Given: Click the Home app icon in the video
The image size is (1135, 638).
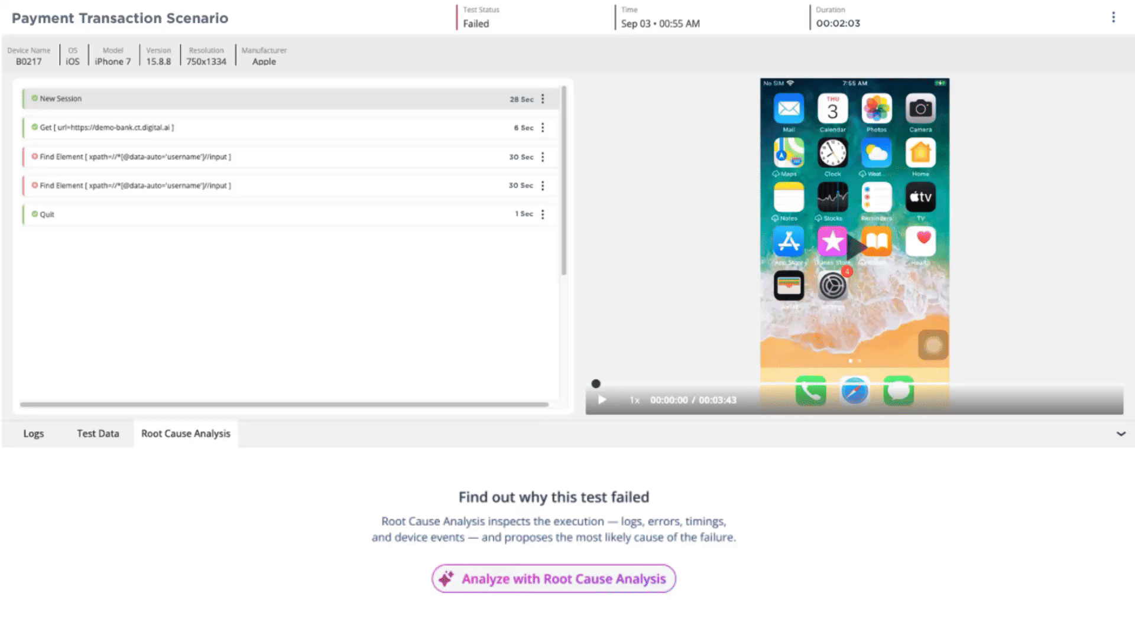Looking at the screenshot, I should [920, 153].
